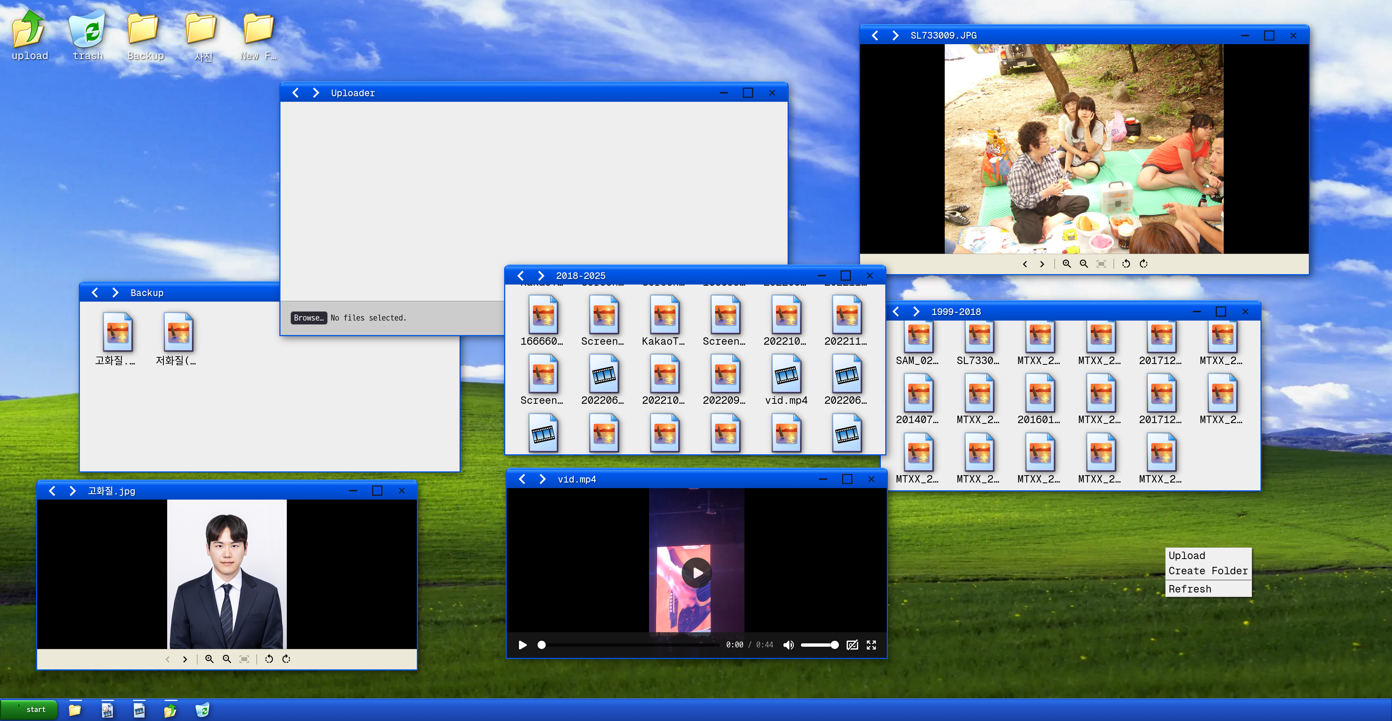This screenshot has height=721, width=1392.
Task: Zoom out on 고화질.jpg image
Action: click(x=226, y=659)
